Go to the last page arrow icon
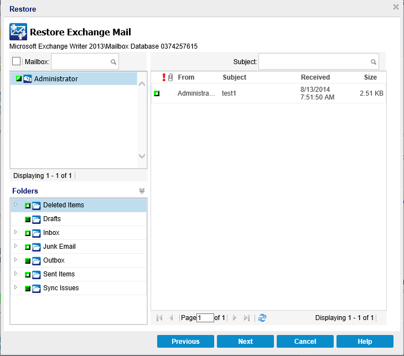Image resolution: width=404 pixels, height=356 pixels. [x=247, y=318]
